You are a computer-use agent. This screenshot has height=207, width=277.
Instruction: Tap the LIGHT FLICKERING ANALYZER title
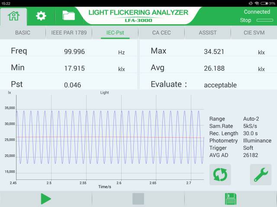coord(138,13)
